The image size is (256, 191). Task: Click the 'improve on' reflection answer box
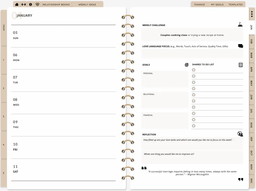(x=192, y=157)
